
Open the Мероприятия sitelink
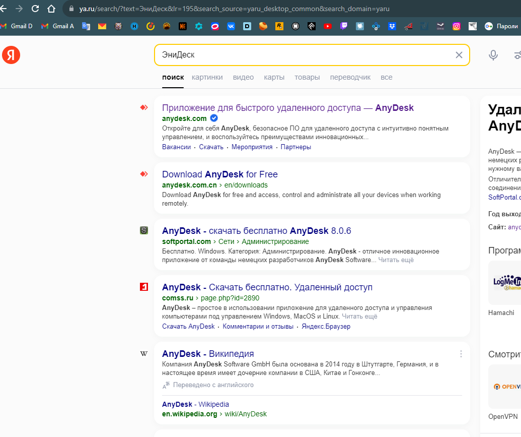(252, 147)
